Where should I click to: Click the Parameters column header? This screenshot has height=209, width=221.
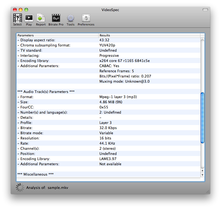pos(57,35)
